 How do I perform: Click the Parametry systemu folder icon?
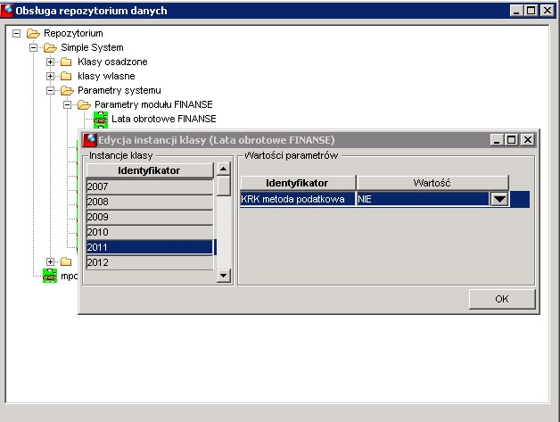(x=67, y=90)
